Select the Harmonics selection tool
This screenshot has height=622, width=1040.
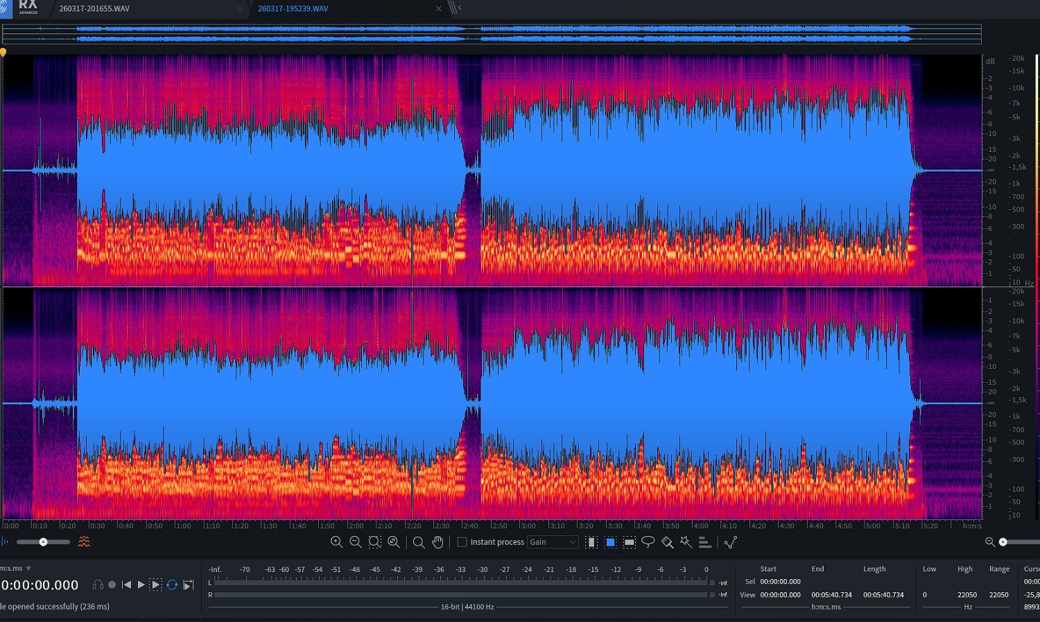[704, 542]
